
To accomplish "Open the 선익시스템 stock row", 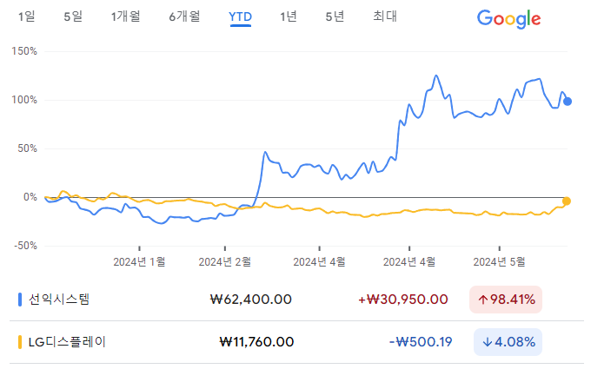I will click(x=296, y=300).
